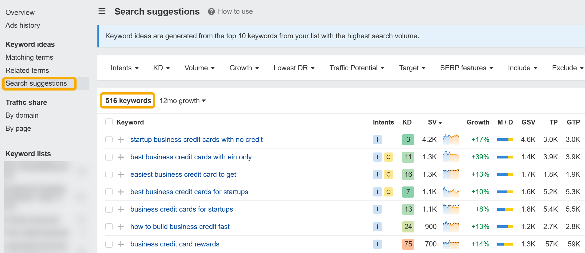This screenshot has height=253, width=585.
Task: Select the checkbox for 'business credit card rewards'
Action: coord(109,244)
